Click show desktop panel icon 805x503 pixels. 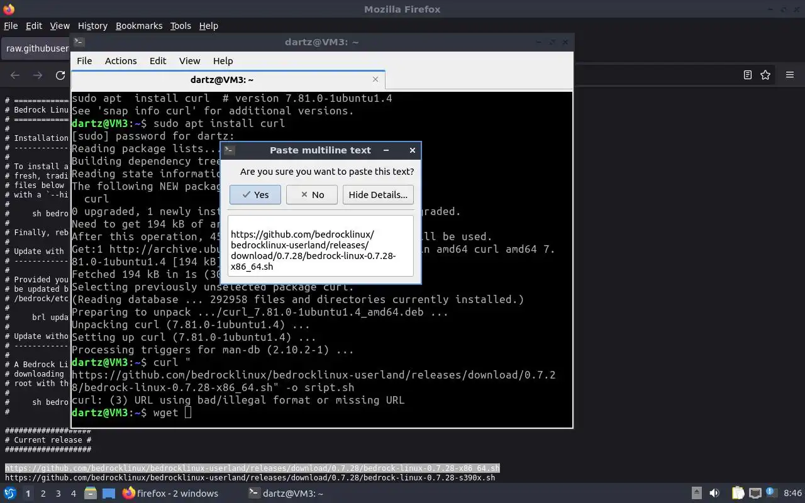pyautogui.click(x=109, y=494)
